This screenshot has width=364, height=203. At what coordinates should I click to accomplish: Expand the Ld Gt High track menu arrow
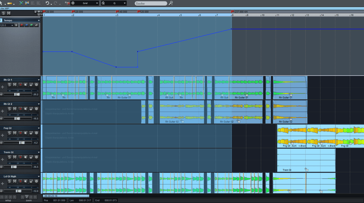pyautogui.click(x=38, y=176)
